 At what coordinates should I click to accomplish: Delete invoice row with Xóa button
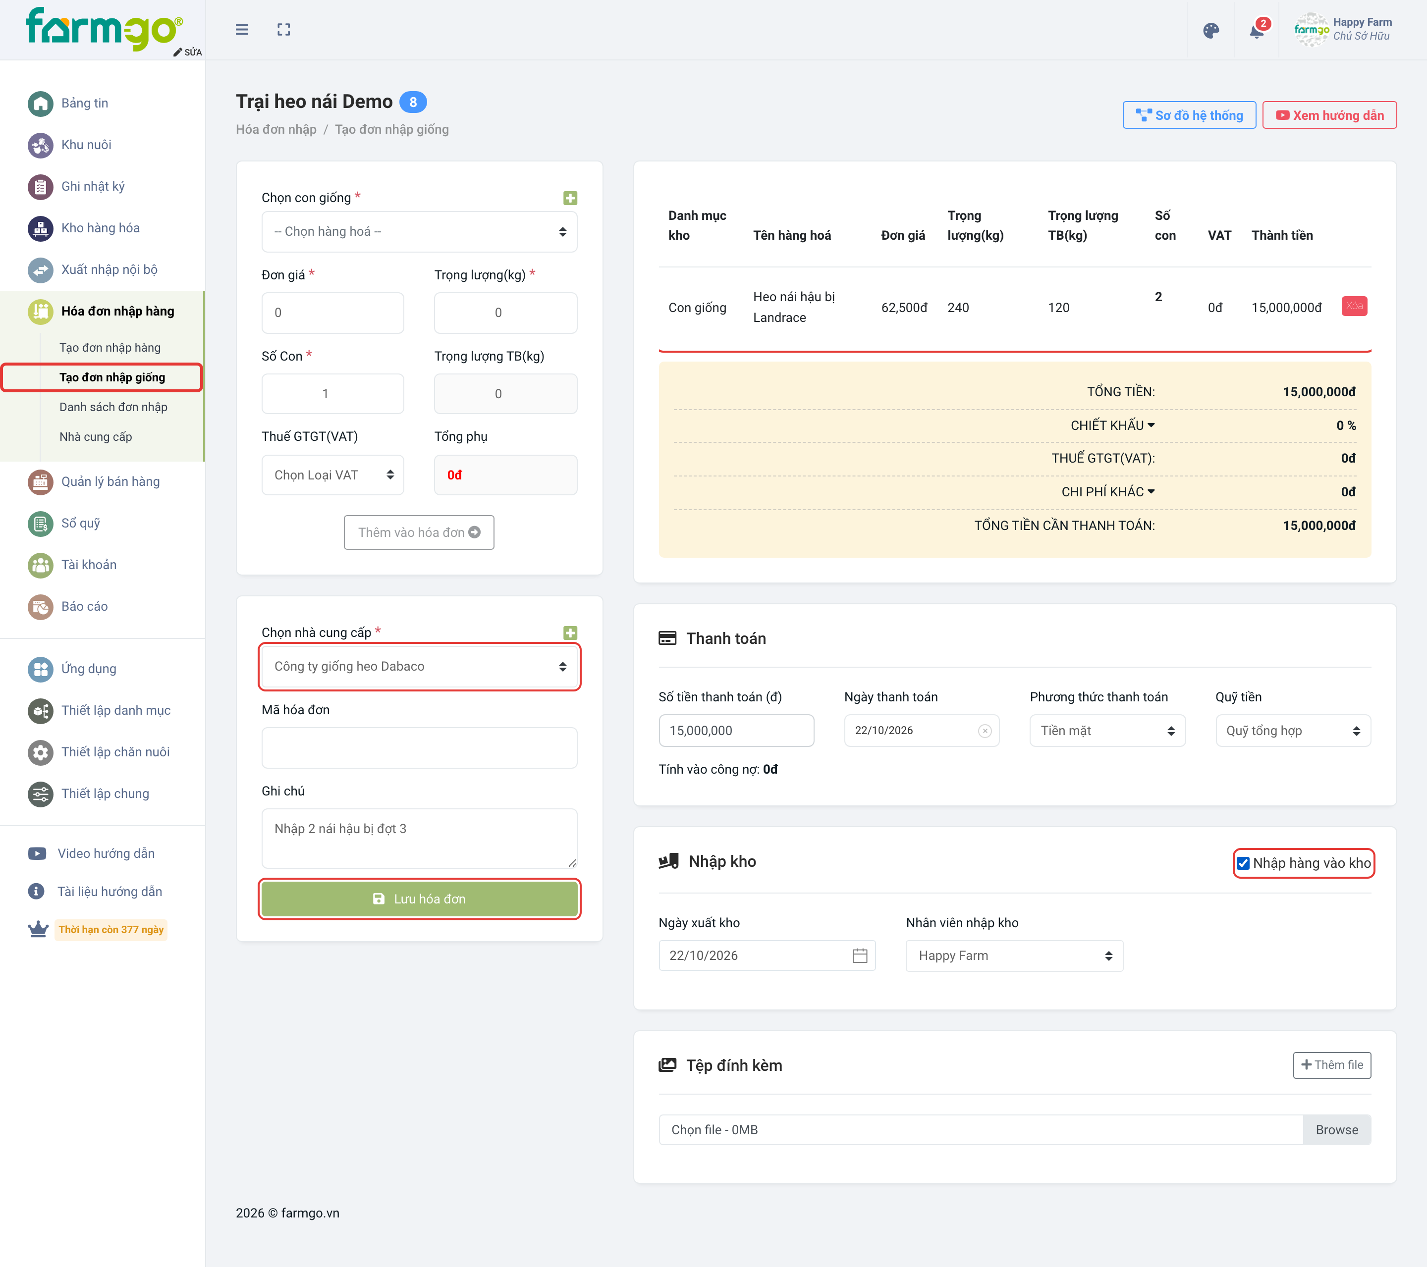1354,307
